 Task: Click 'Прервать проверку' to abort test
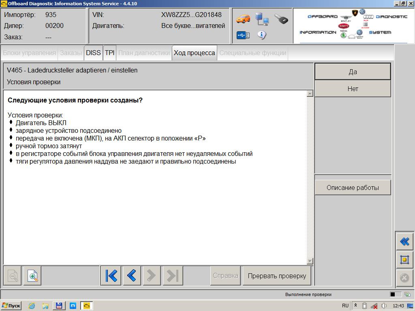coord(277,276)
